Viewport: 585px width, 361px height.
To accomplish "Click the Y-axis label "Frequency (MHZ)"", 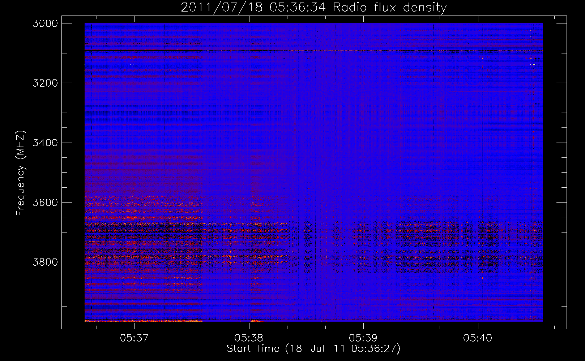I will [21, 173].
